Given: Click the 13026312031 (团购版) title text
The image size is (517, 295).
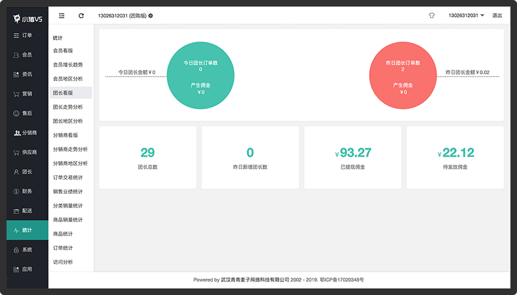Looking at the screenshot, I should point(122,16).
